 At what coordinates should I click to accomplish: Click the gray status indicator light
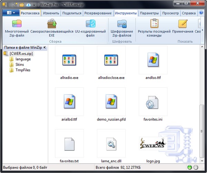point(196,168)
